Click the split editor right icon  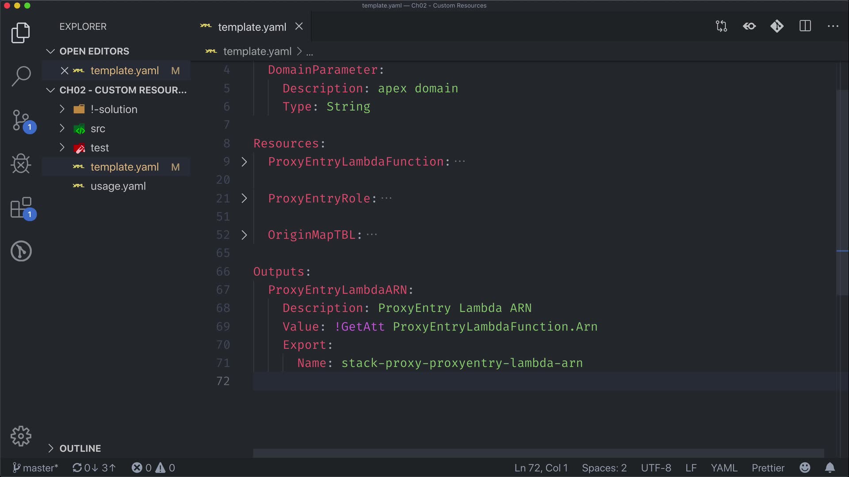pyautogui.click(x=805, y=26)
